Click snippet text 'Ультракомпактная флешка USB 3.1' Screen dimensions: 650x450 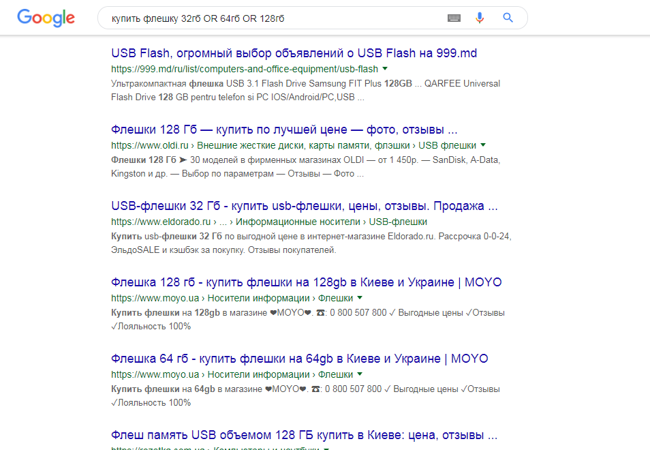[185, 83]
